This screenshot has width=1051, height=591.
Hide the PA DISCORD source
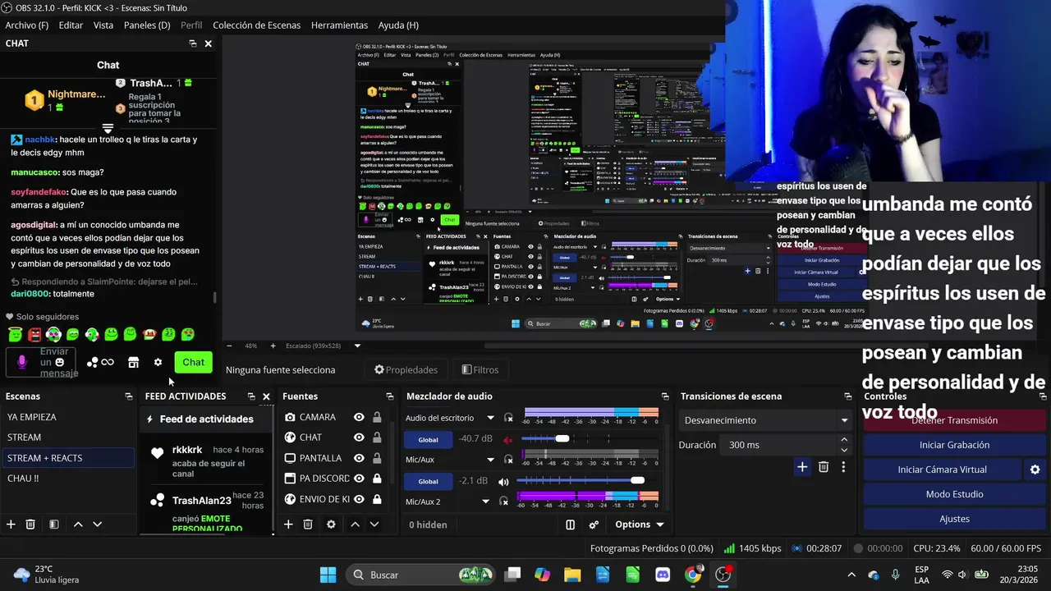[359, 479]
